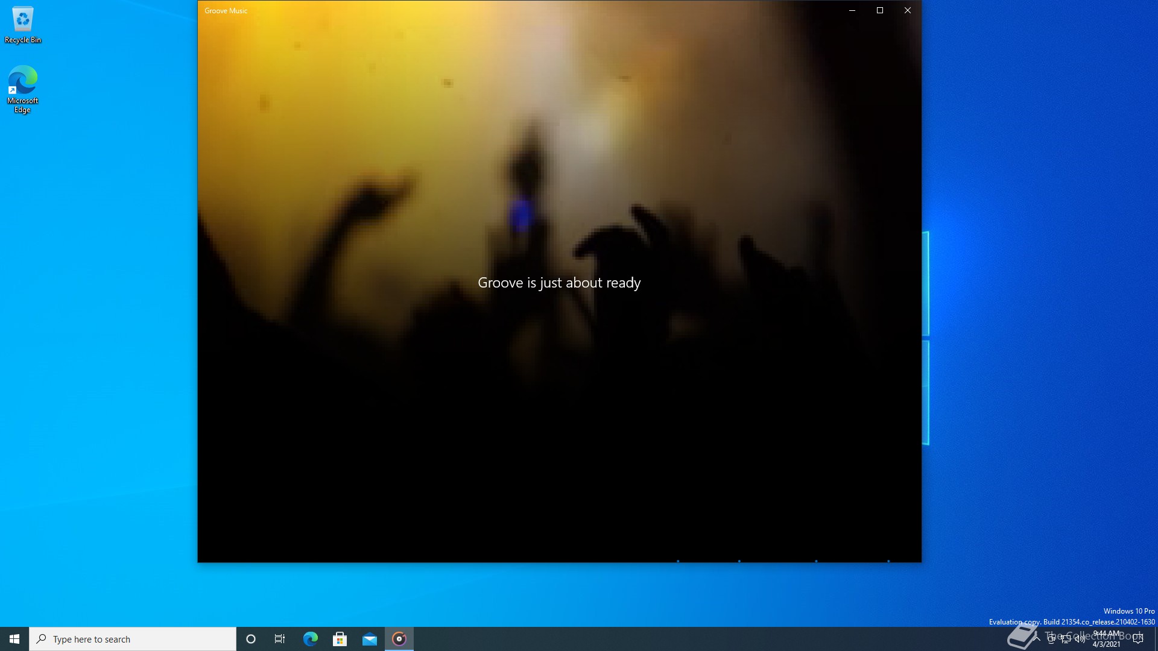Maximize the Groove Music window
This screenshot has height=651, width=1158.
[x=880, y=10]
